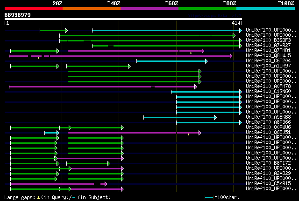Open the UniRef100_A1CR97 subject label
Screen dimensions: 299x201
click(x=268, y=66)
